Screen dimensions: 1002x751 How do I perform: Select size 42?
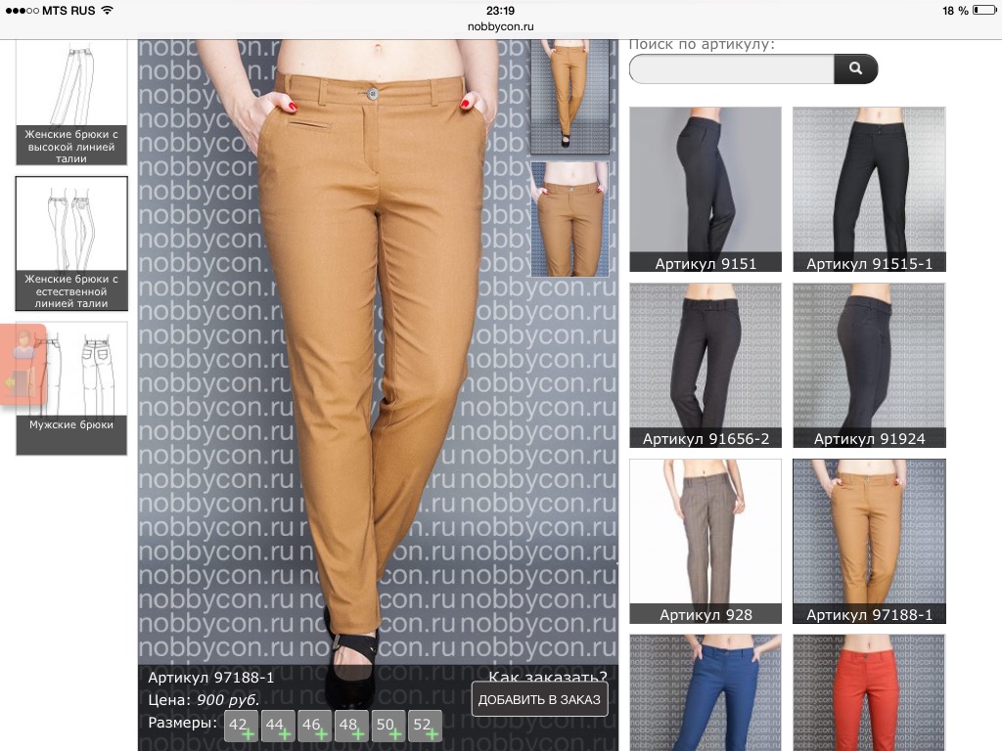point(241,726)
